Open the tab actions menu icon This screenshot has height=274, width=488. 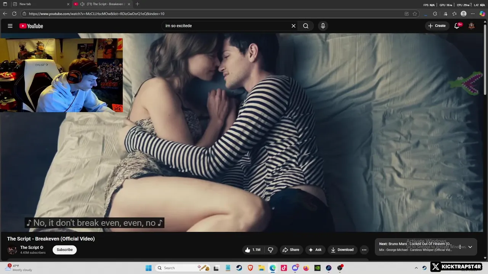(x=5, y=4)
